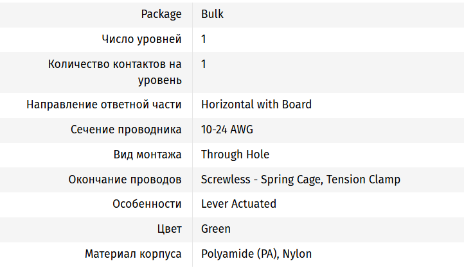Click the "Окончание проводов" label

(x=125, y=180)
